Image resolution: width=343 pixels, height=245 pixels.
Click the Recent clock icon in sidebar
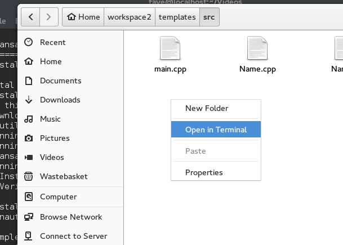click(28, 42)
